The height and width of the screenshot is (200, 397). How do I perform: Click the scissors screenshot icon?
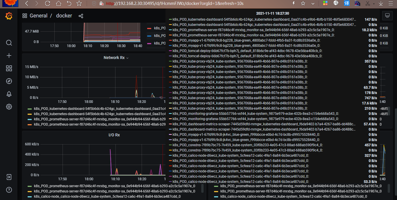pos(368,3)
